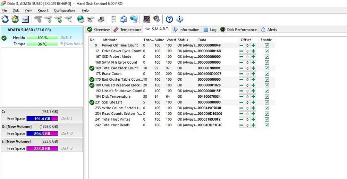Click plus offset button for SSD Life Left
Viewport: 347px width, 179px height.
pos(253,102)
